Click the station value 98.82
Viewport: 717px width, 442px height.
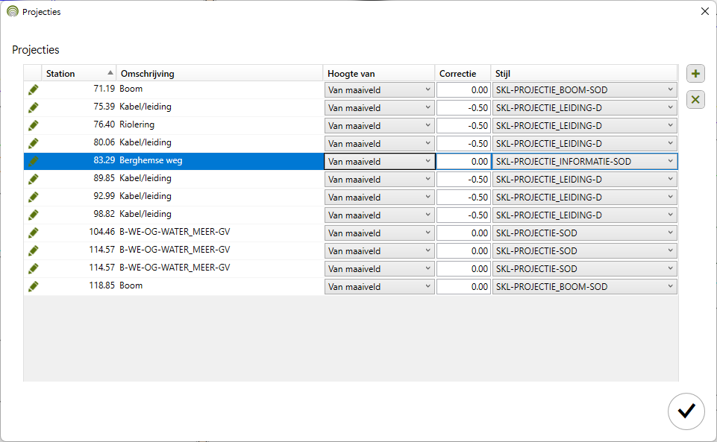pos(104,214)
